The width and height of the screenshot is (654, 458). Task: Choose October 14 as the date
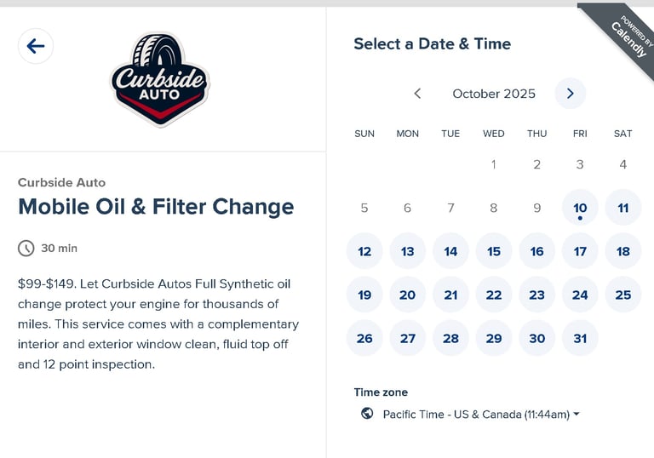click(450, 251)
